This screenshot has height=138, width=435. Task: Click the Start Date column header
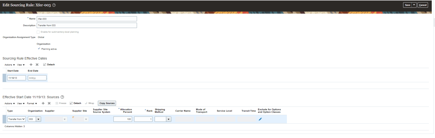coord(13,71)
